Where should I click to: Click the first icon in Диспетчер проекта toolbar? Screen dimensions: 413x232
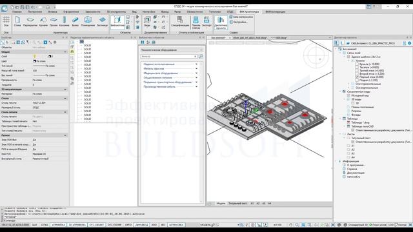tap(337, 43)
